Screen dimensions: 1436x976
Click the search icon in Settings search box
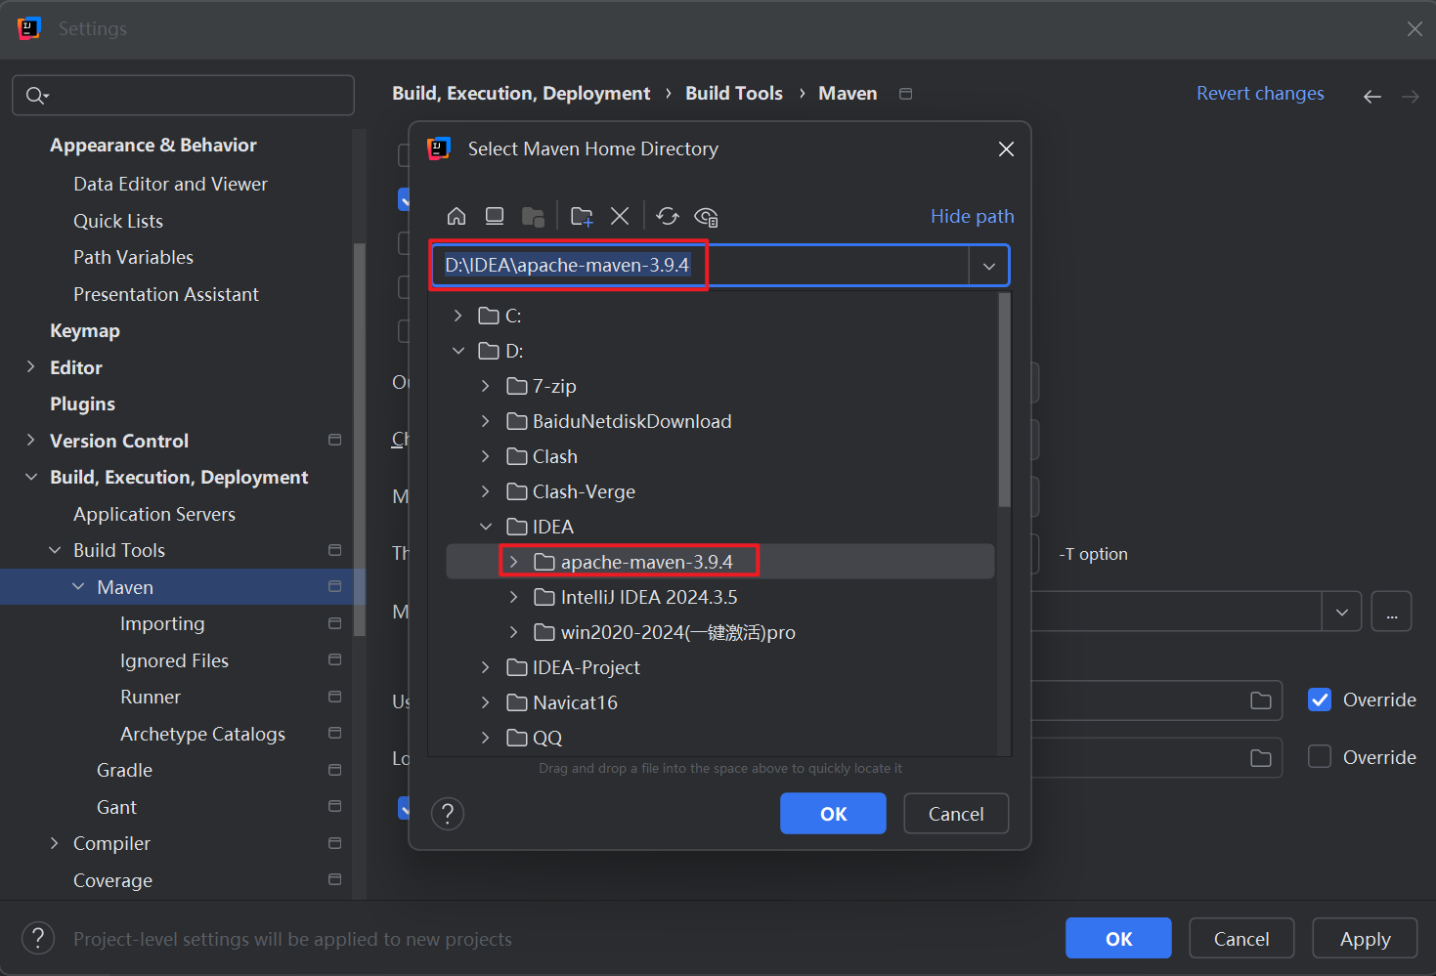click(x=37, y=95)
